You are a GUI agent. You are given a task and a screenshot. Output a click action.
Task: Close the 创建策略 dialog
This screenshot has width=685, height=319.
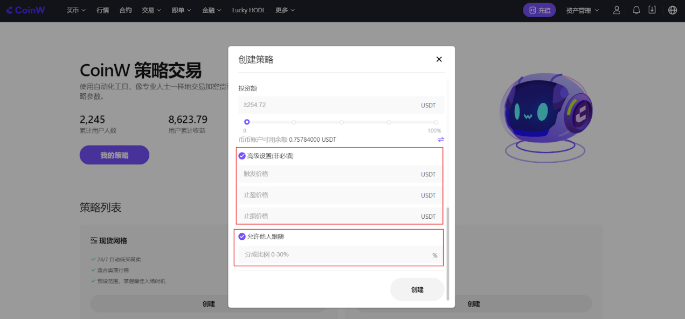pyautogui.click(x=439, y=59)
